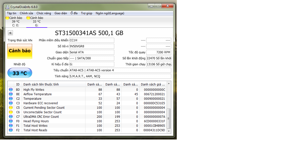This screenshot has width=288, height=162.
Task: Click the yellow status icon for drive C: E:
Action: [x=7, y=18]
